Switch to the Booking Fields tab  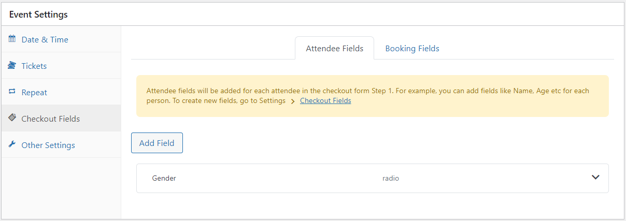click(x=412, y=48)
